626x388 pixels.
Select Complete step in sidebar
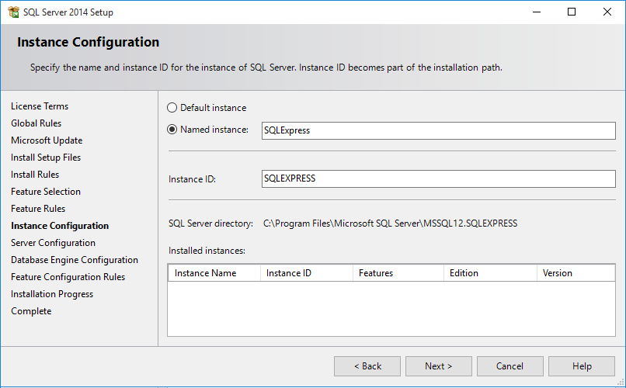coord(31,311)
